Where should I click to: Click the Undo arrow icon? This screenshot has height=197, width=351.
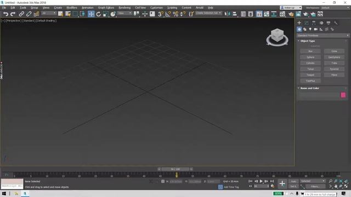point(5,14)
